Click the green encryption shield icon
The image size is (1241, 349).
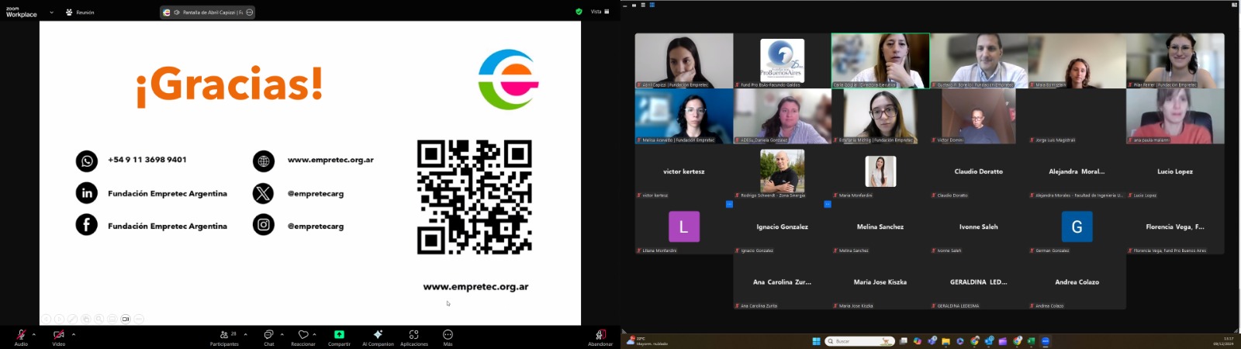579,12
